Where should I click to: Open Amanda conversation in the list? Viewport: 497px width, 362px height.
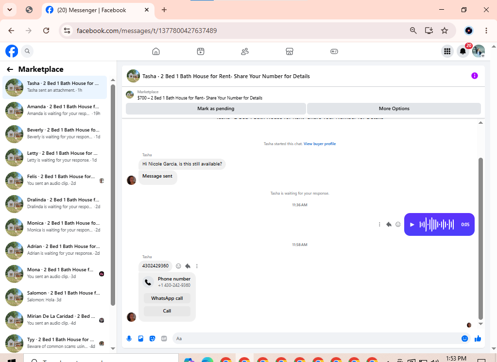pyautogui.click(x=54, y=110)
